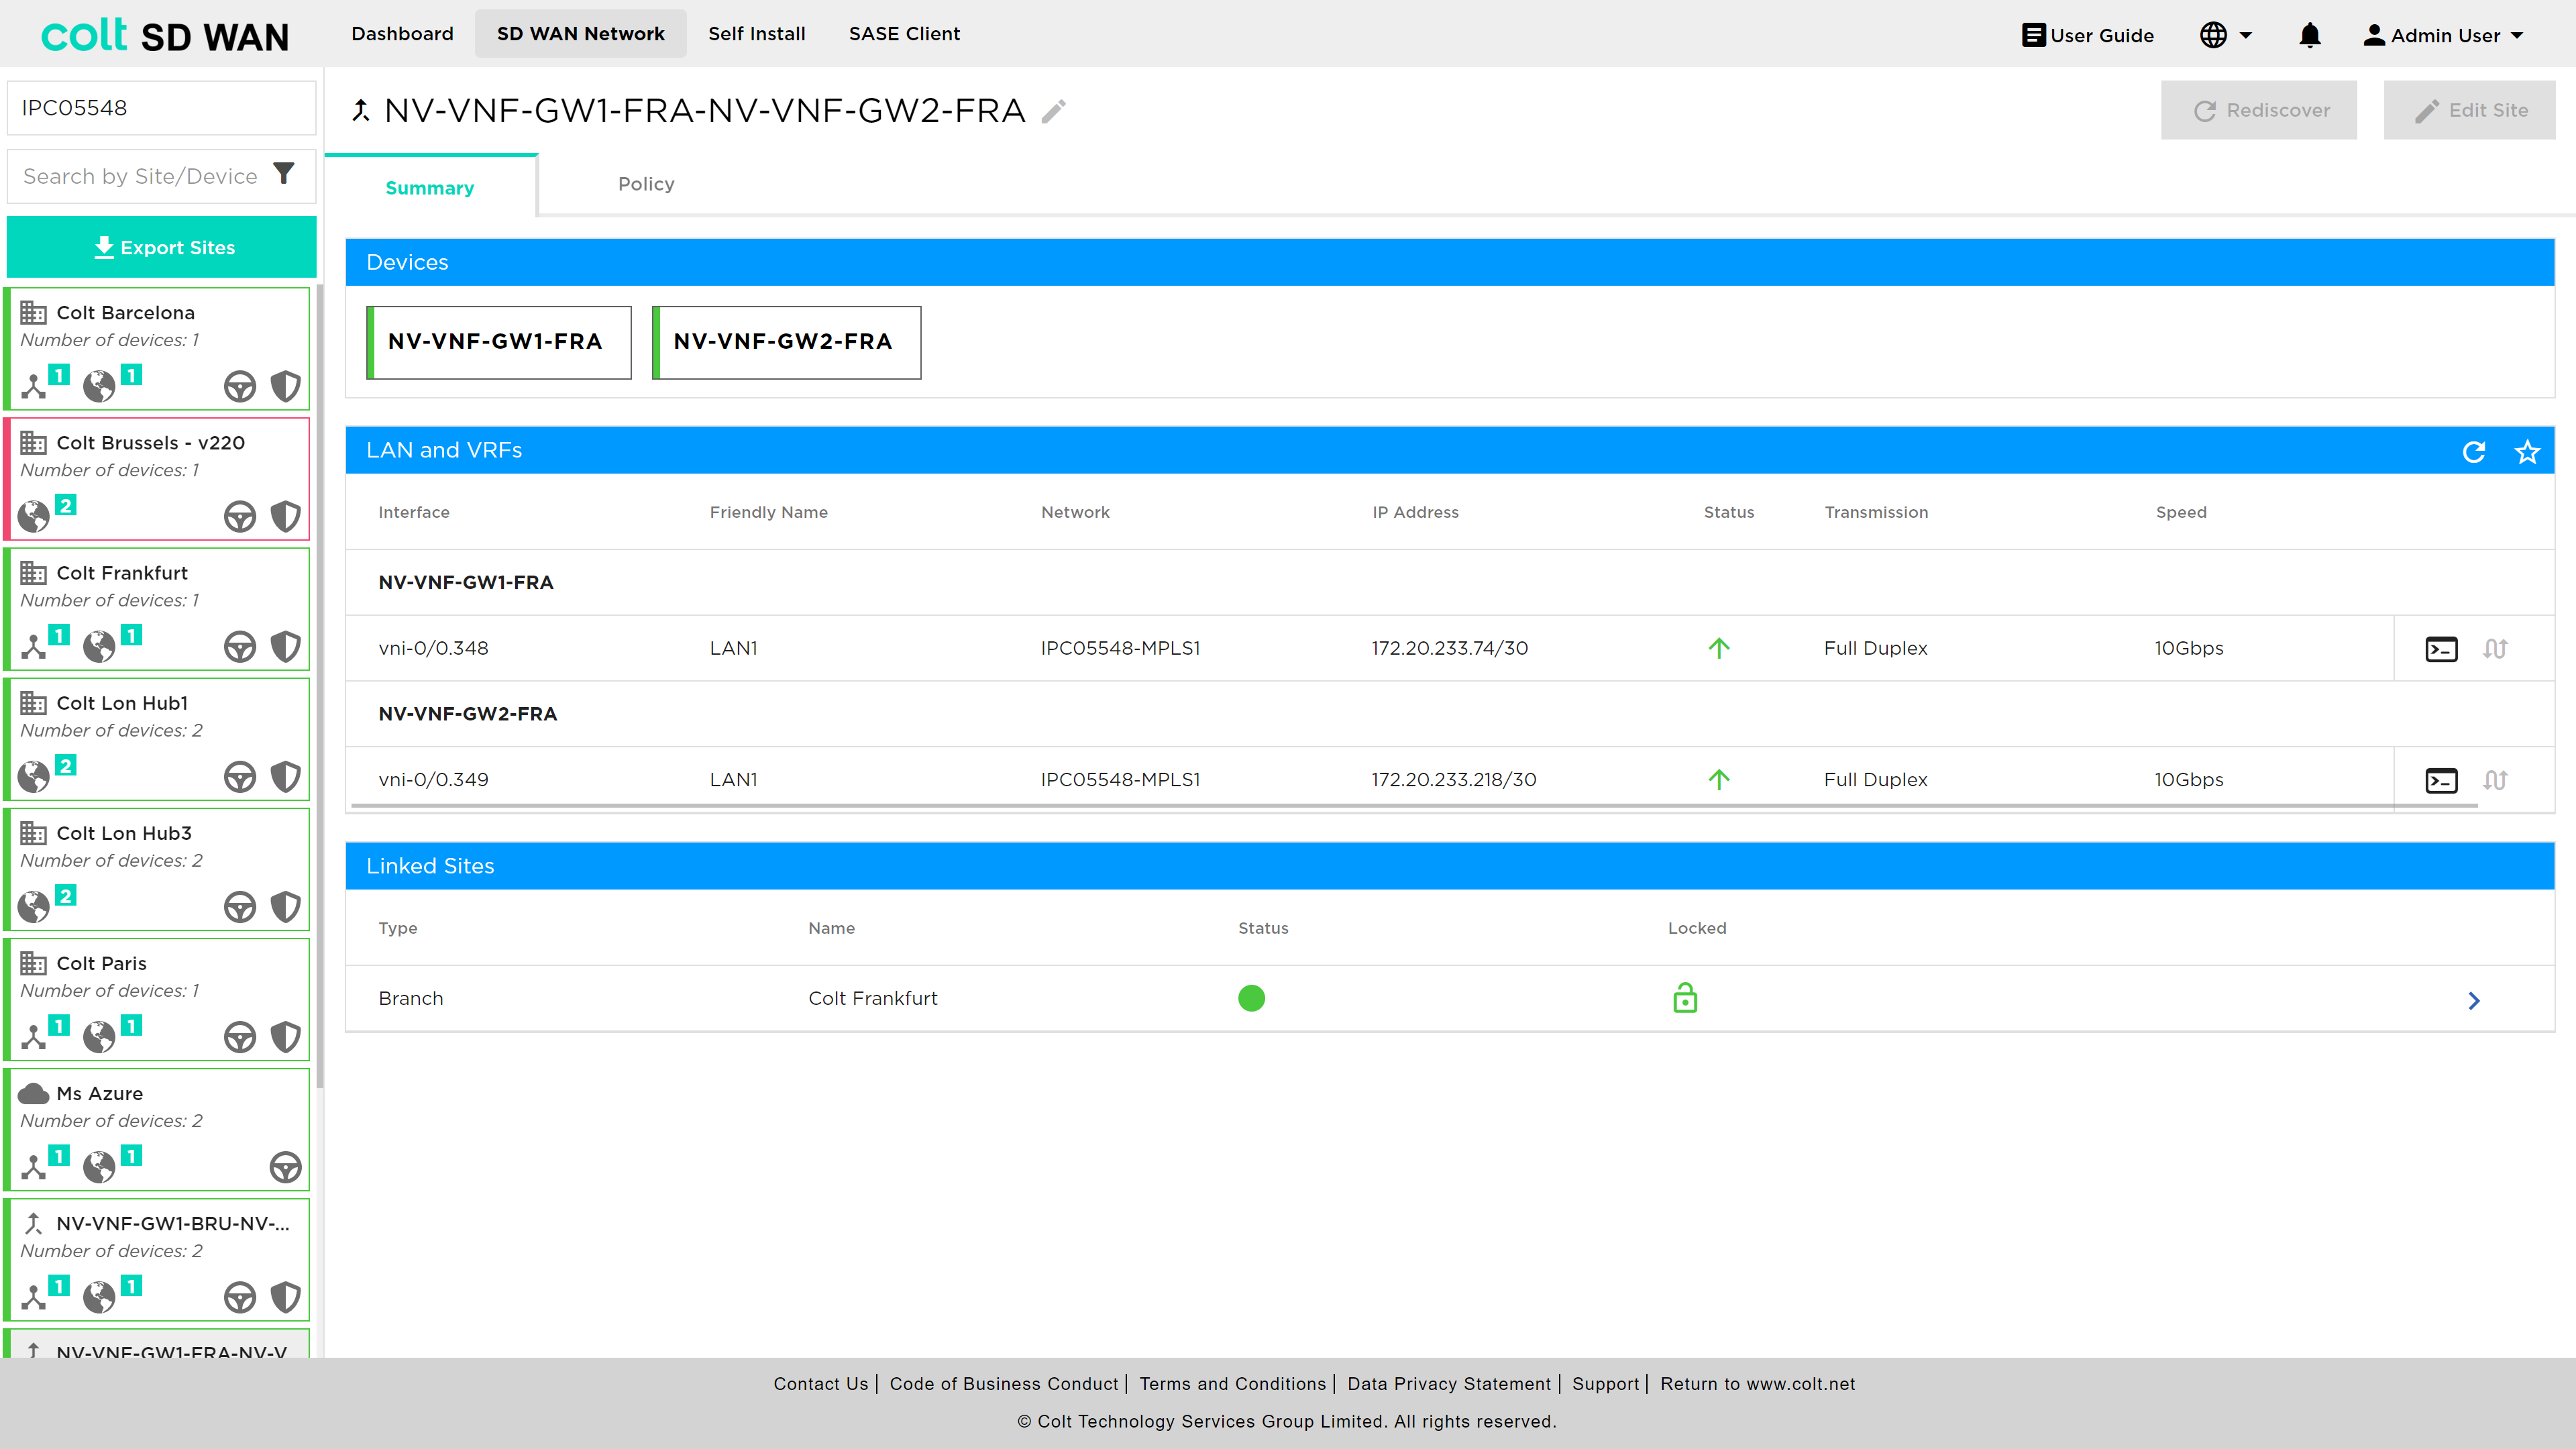
Task: Expand the Colt Frankfurt linked site chevron
Action: coord(2474,1000)
